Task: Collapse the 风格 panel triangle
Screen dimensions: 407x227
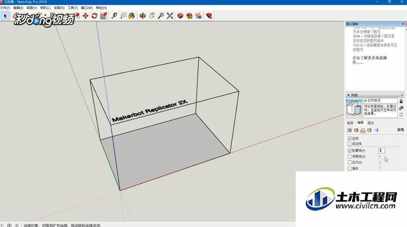Action: click(348, 95)
